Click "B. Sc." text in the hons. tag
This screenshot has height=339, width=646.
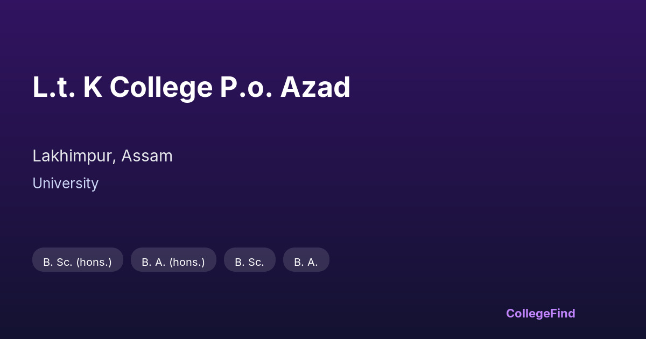pos(58,262)
